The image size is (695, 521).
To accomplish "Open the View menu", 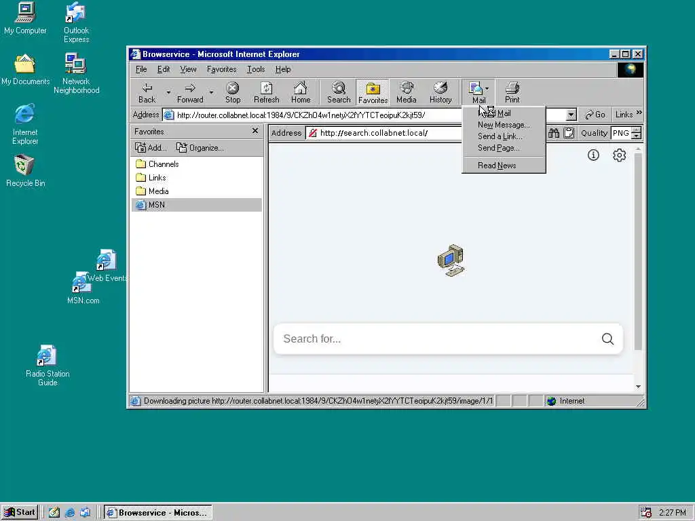I will click(188, 69).
